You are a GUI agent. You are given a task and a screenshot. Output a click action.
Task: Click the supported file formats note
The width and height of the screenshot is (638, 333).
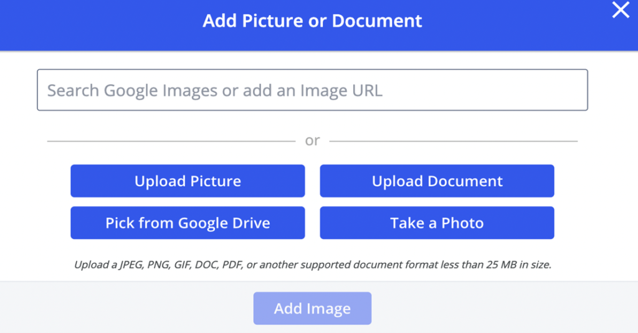[312, 265]
